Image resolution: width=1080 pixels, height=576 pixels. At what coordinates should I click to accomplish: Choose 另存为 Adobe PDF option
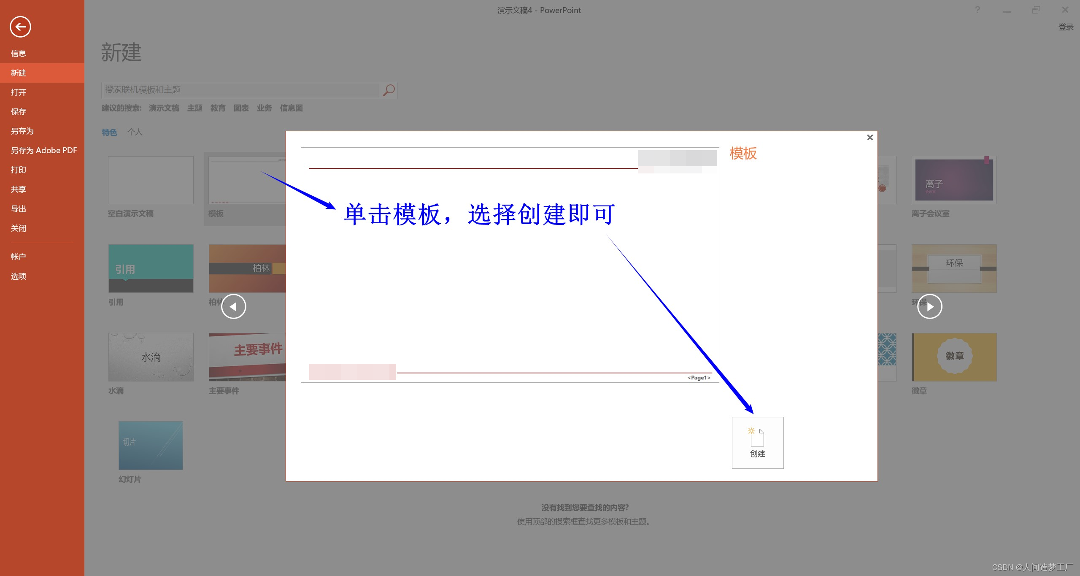(x=43, y=151)
